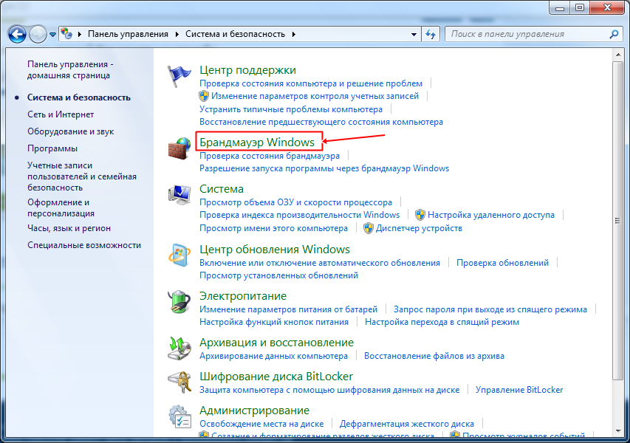Open Архивация и восстановление heading
This screenshot has width=630, height=443.
pyautogui.click(x=277, y=342)
